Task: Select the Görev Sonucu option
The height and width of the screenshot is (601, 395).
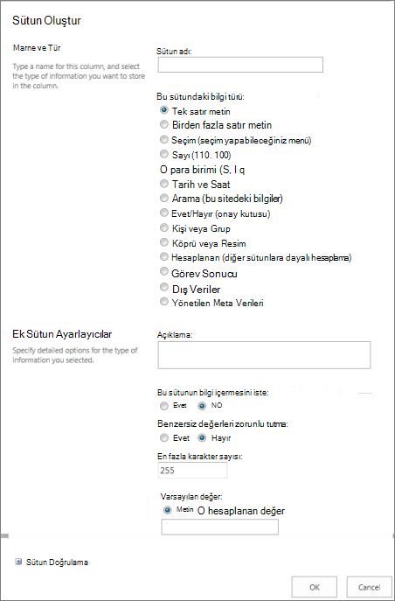Action: (164, 272)
